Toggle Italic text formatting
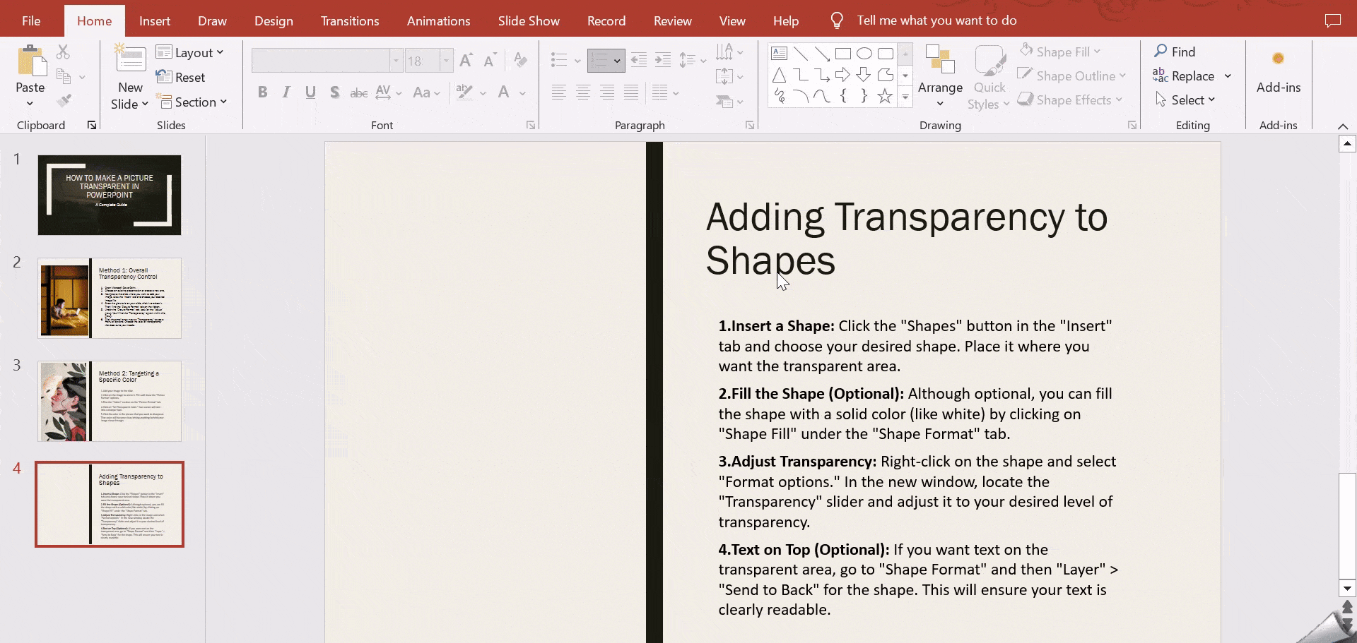The height and width of the screenshot is (643, 1357). 286,92
